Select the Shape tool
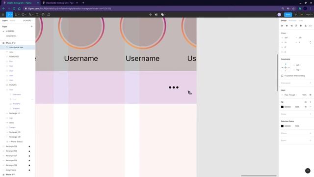The width and height of the screenshot is (314, 177). coord(23,15)
